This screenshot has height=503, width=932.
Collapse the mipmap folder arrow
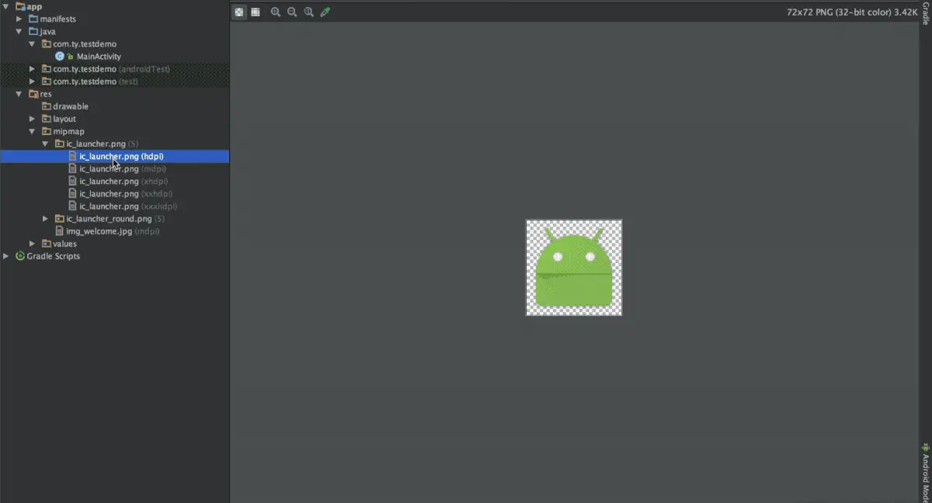[32, 131]
